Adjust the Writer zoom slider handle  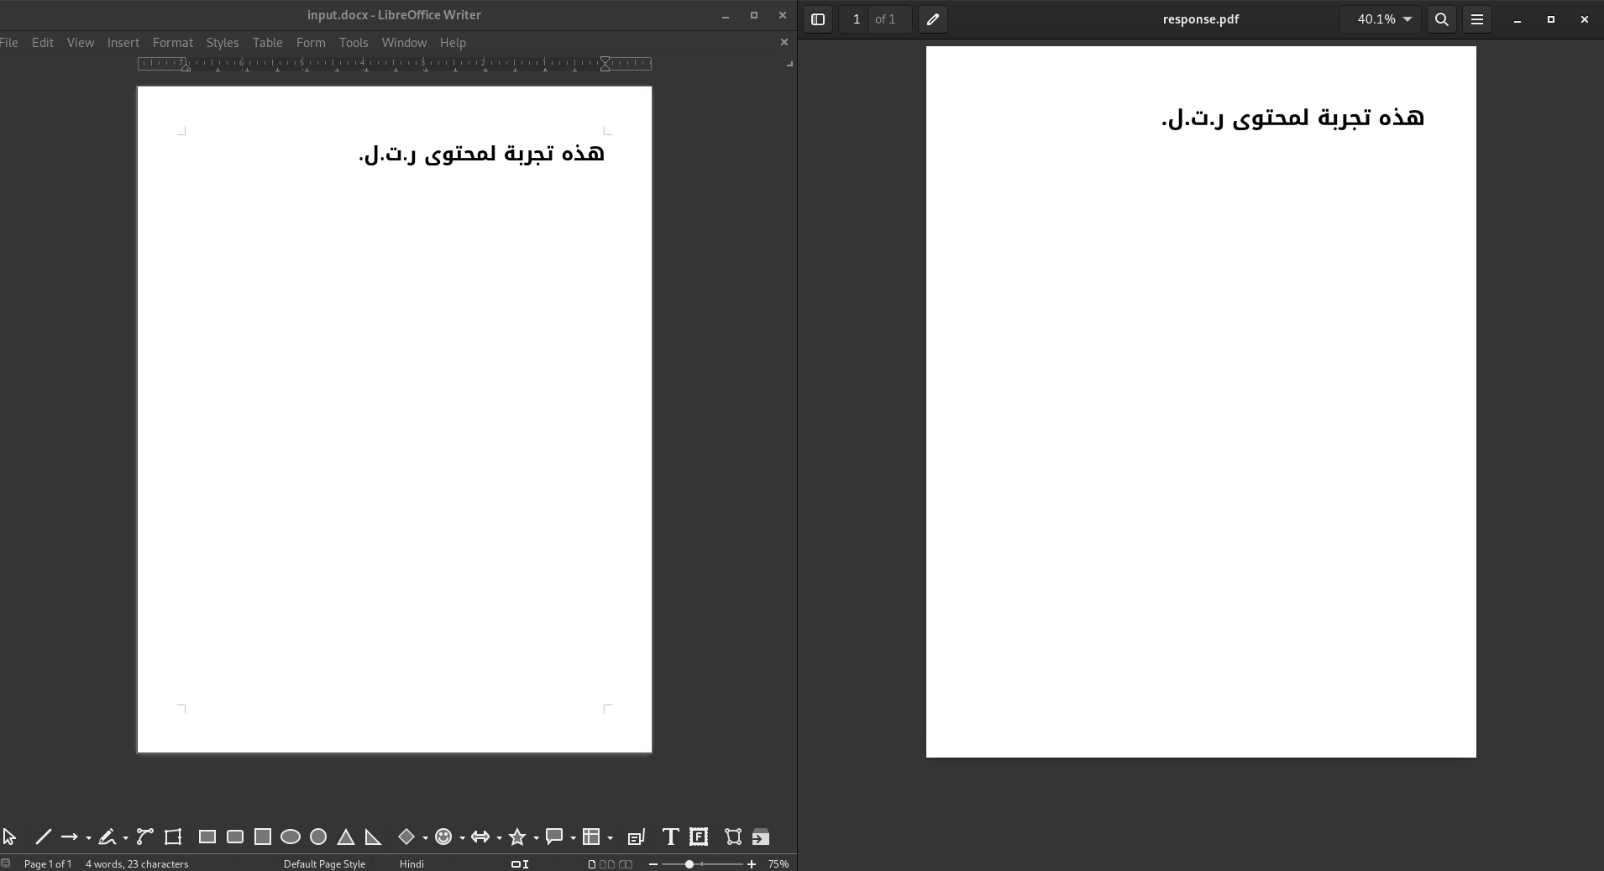click(x=689, y=864)
